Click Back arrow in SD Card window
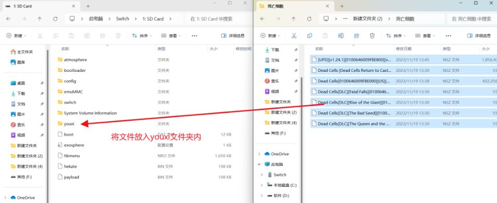497x203 pixels. 8,19
